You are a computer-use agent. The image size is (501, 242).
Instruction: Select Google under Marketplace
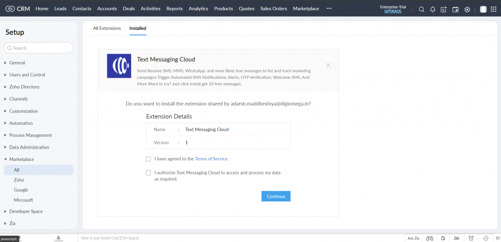pos(21,190)
